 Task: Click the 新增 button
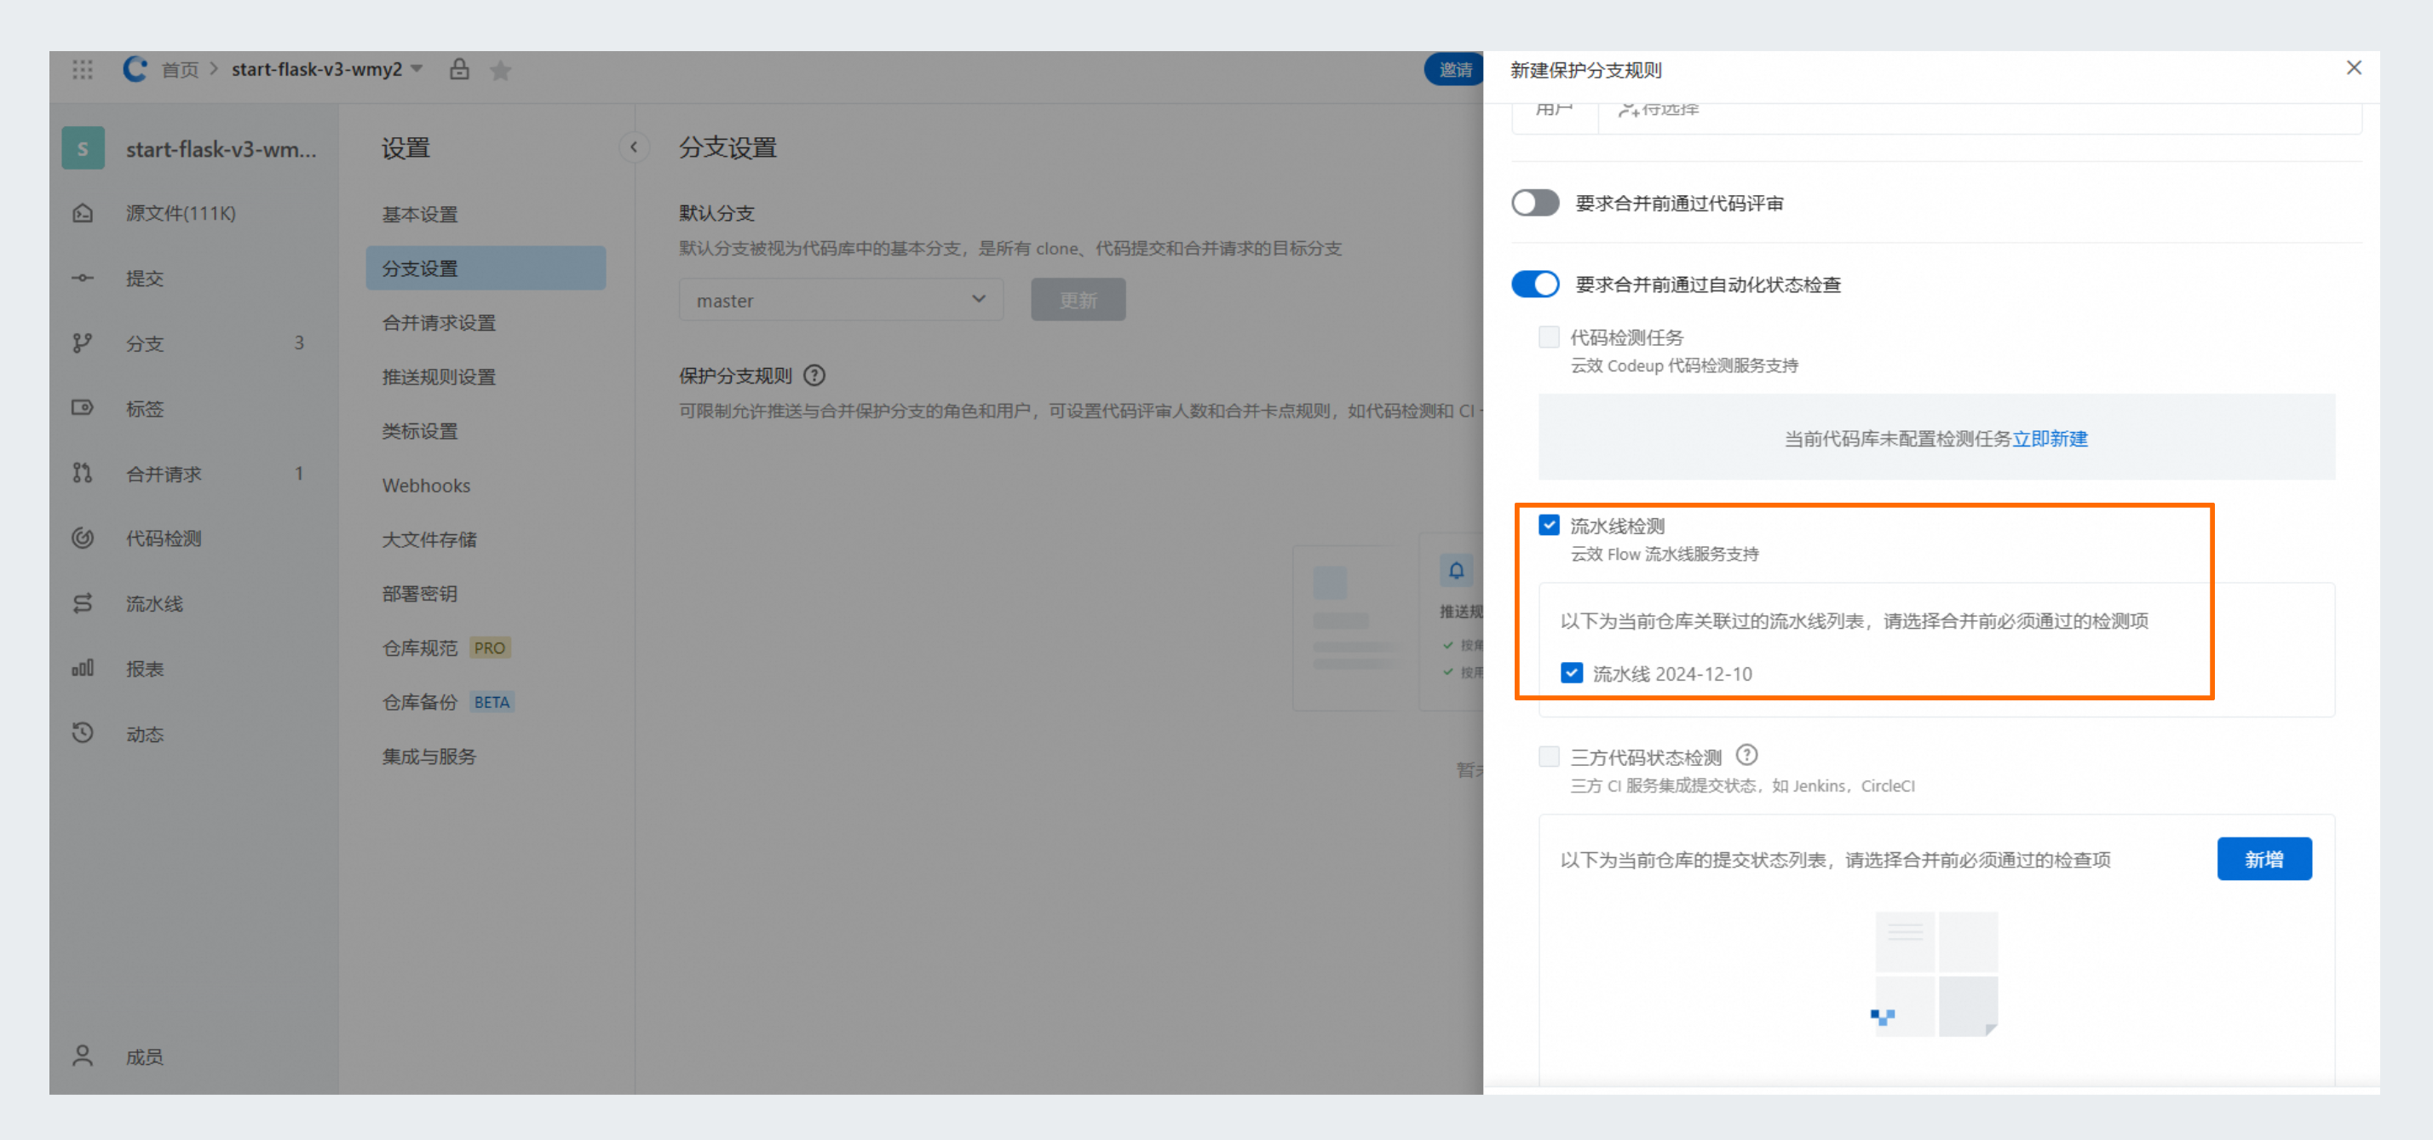(x=2264, y=859)
